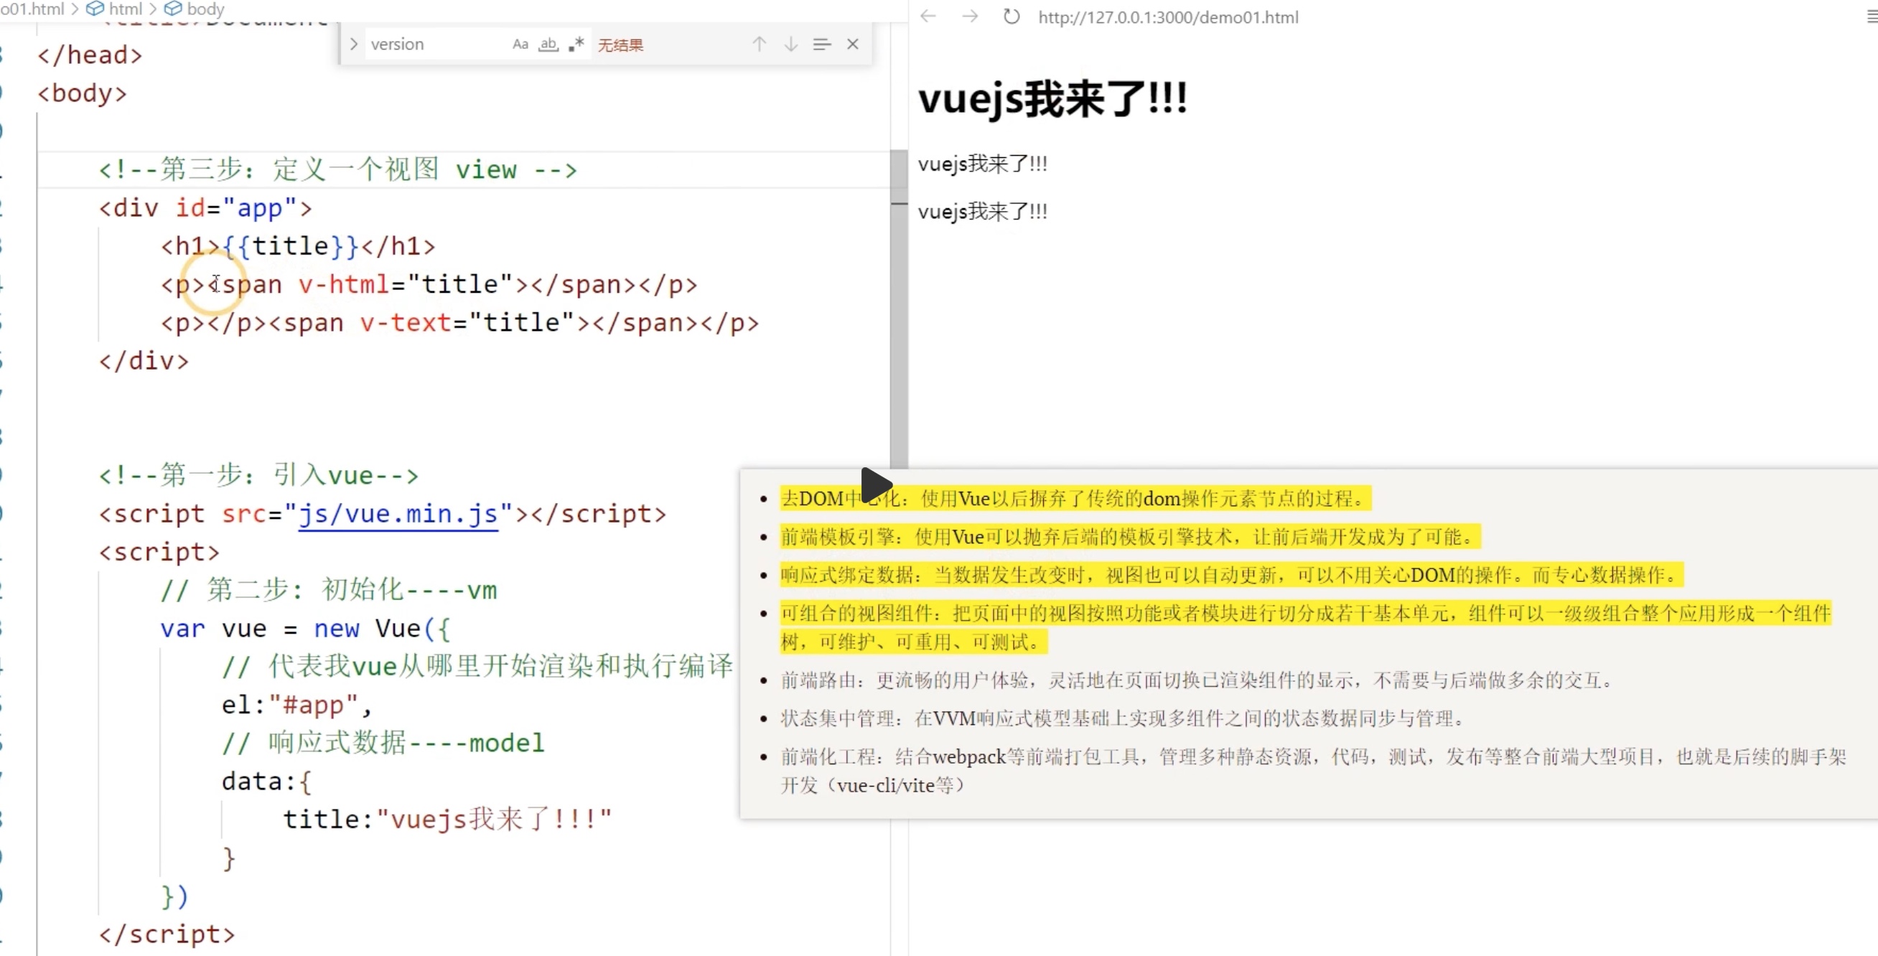
Task: Click the comment '第二步: 初始化----vm'
Action: 329,589
